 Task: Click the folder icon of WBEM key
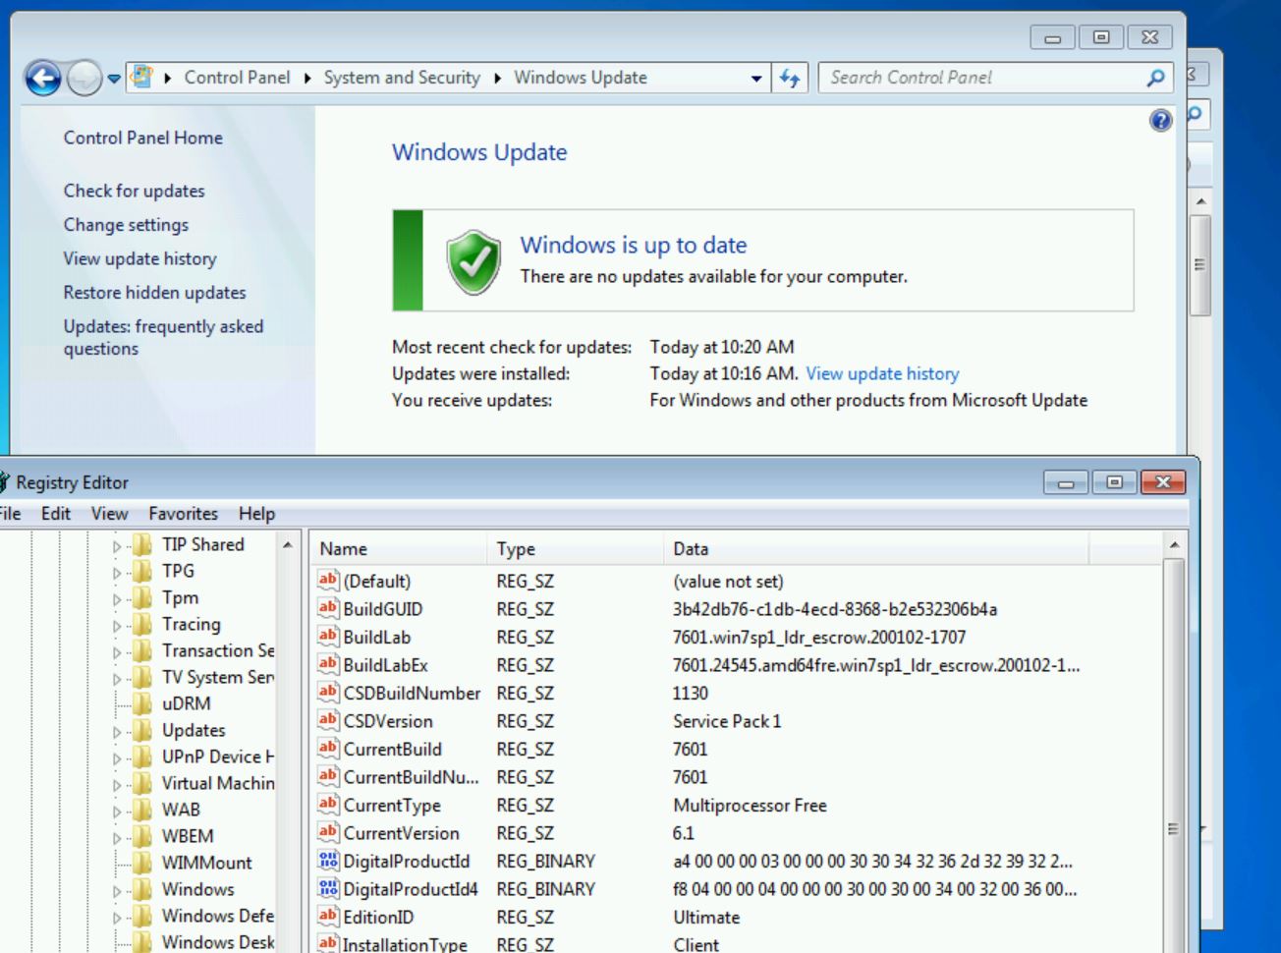(x=143, y=836)
